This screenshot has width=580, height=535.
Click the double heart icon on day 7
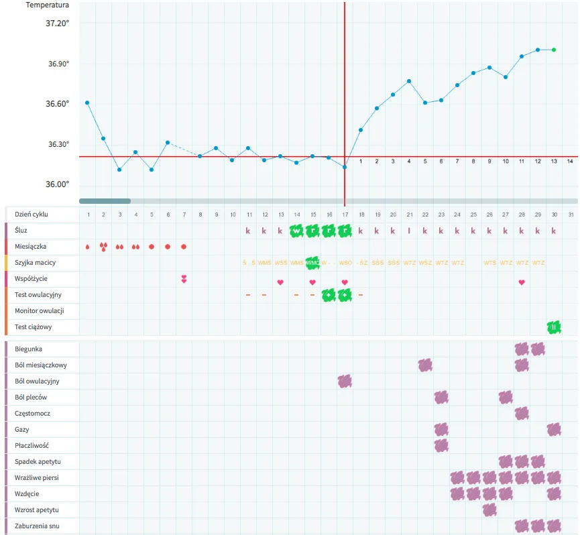click(x=184, y=279)
